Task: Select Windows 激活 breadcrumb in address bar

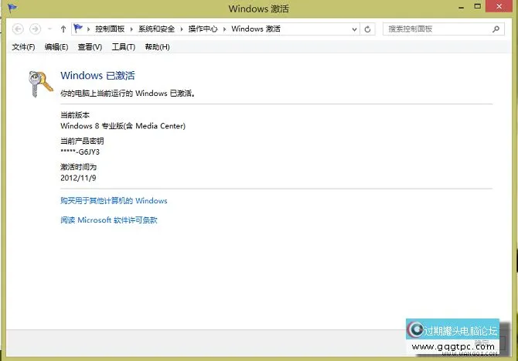Action: click(256, 29)
